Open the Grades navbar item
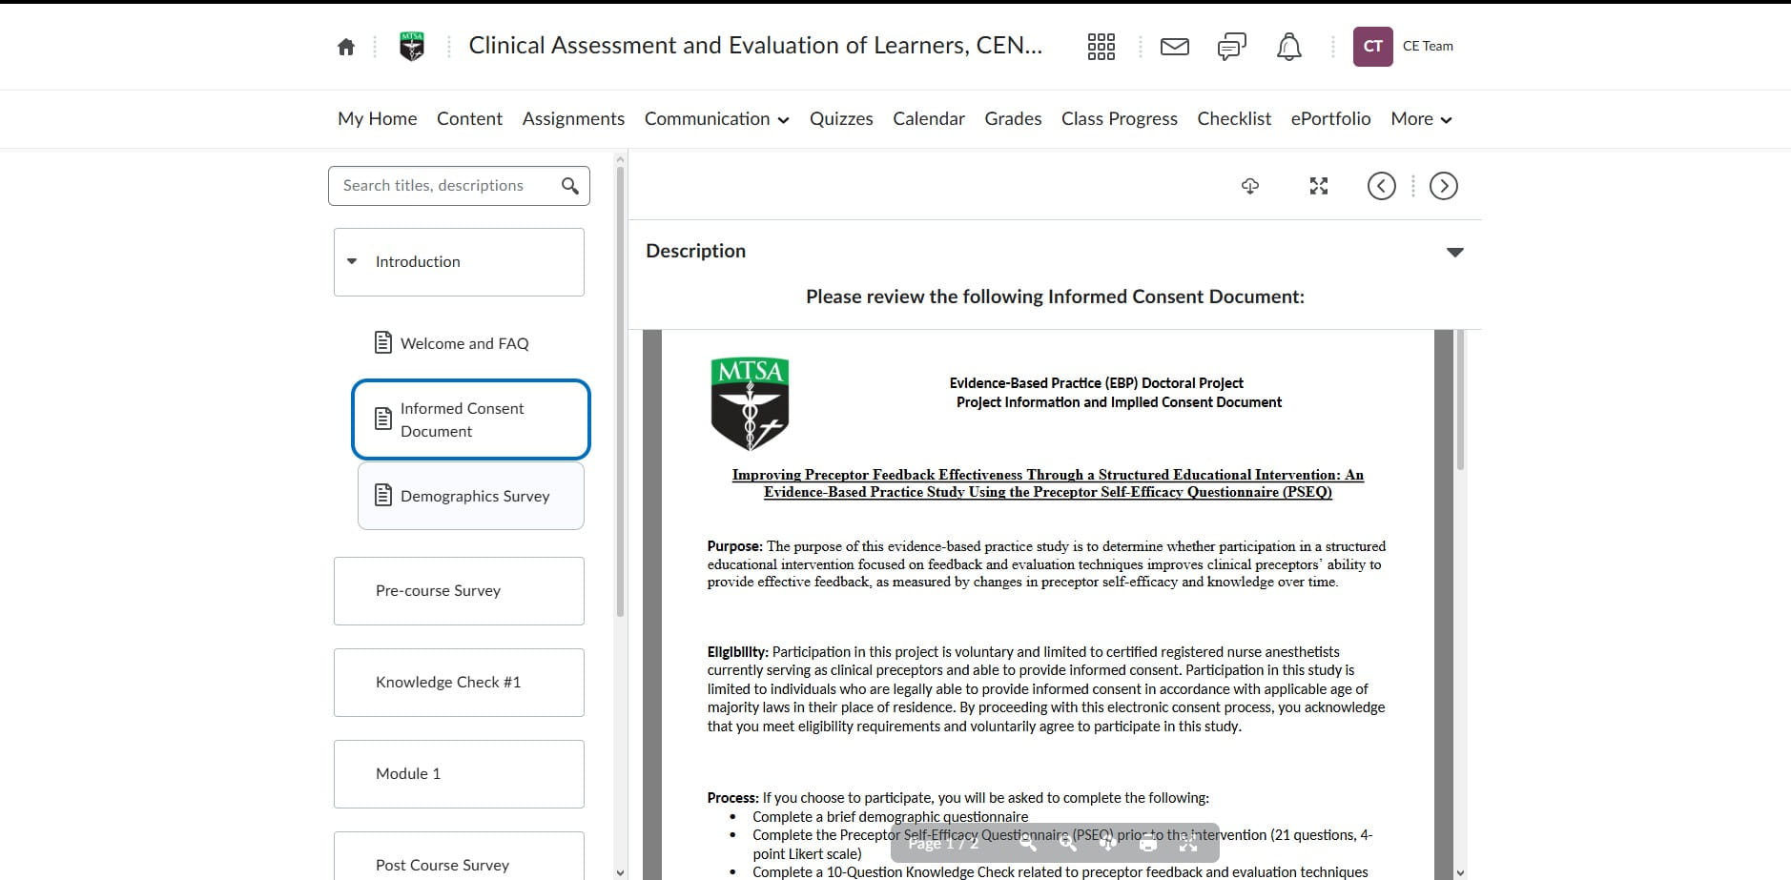 tap(1013, 119)
